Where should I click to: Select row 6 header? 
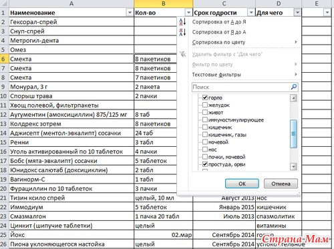coord(4,59)
